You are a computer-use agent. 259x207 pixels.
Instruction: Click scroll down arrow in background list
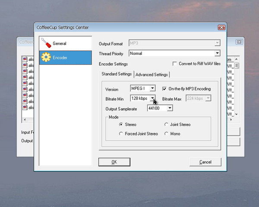237,114
